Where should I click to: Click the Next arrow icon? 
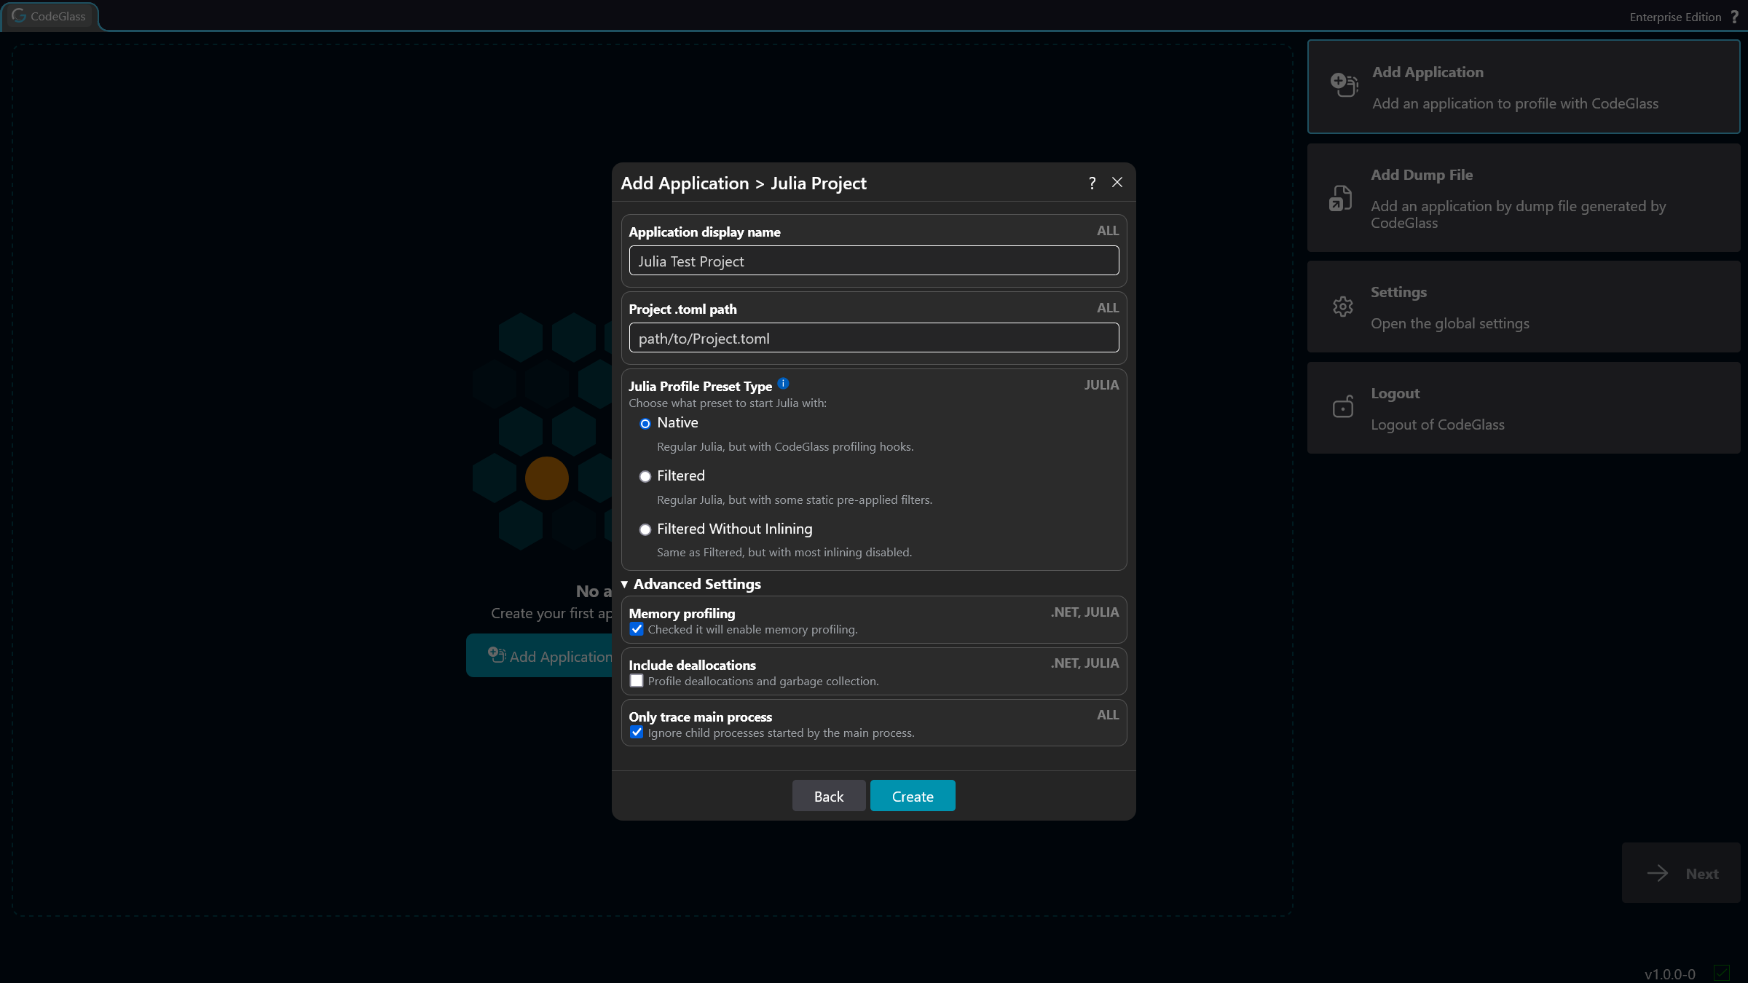tap(1658, 873)
